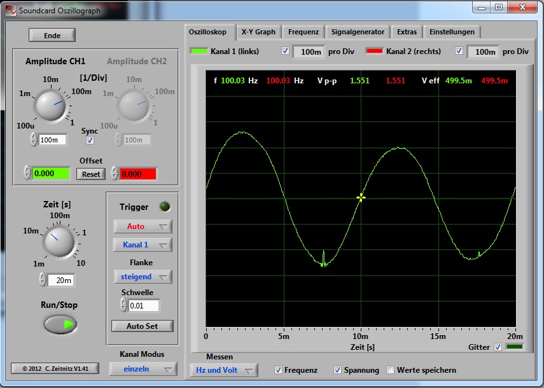The height and width of the screenshot is (388, 544).
Task: Click the Run/Stop play button
Action: (x=60, y=324)
